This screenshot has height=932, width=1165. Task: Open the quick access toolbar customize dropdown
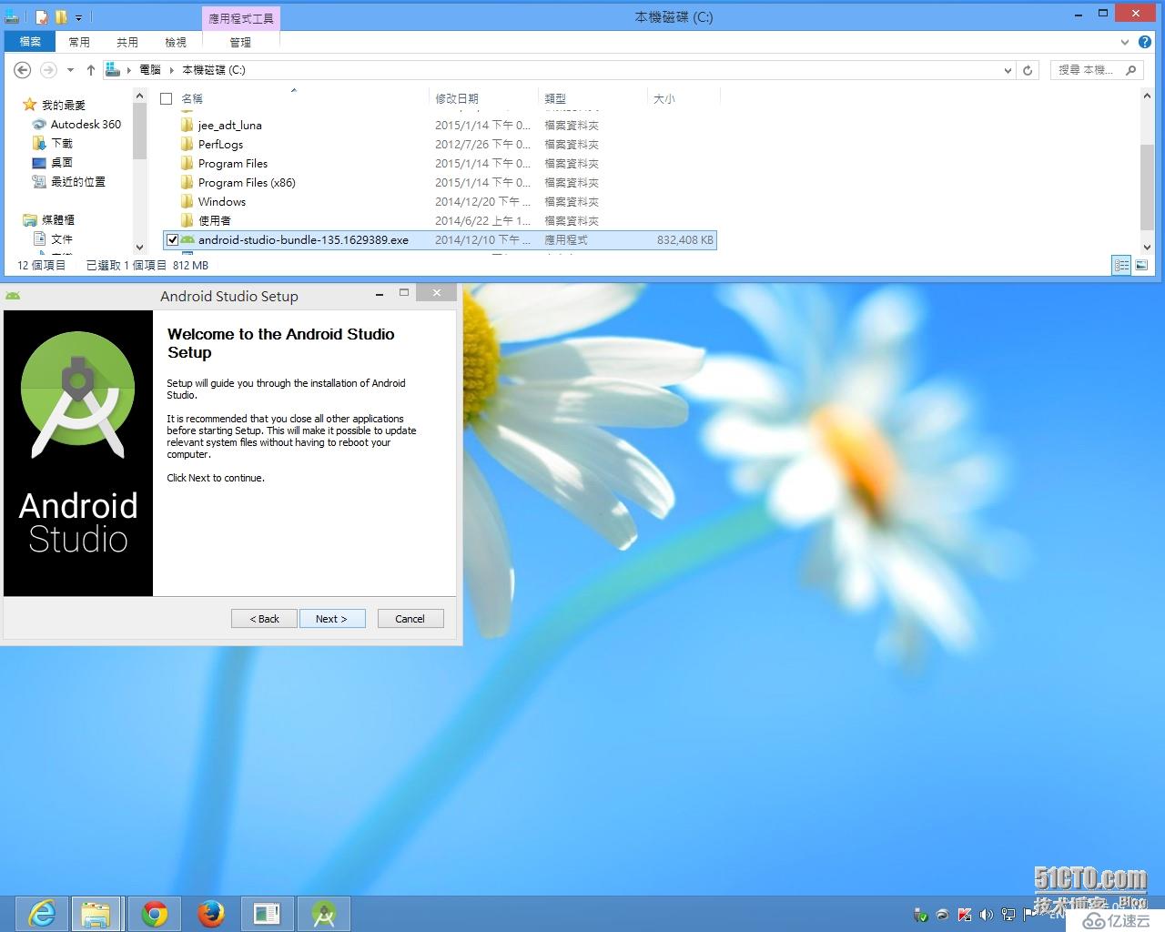pos(79,17)
